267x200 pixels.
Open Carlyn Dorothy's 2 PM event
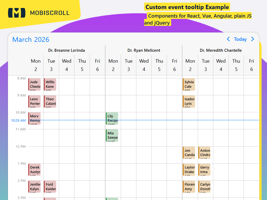pos(204,187)
